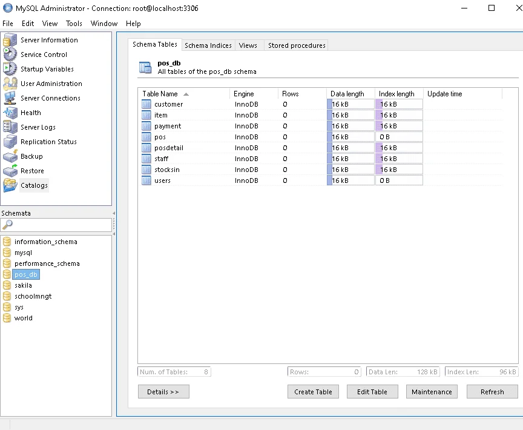Open the Edit menu
This screenshot has height=430, width=523.
[x=28, y=24]
